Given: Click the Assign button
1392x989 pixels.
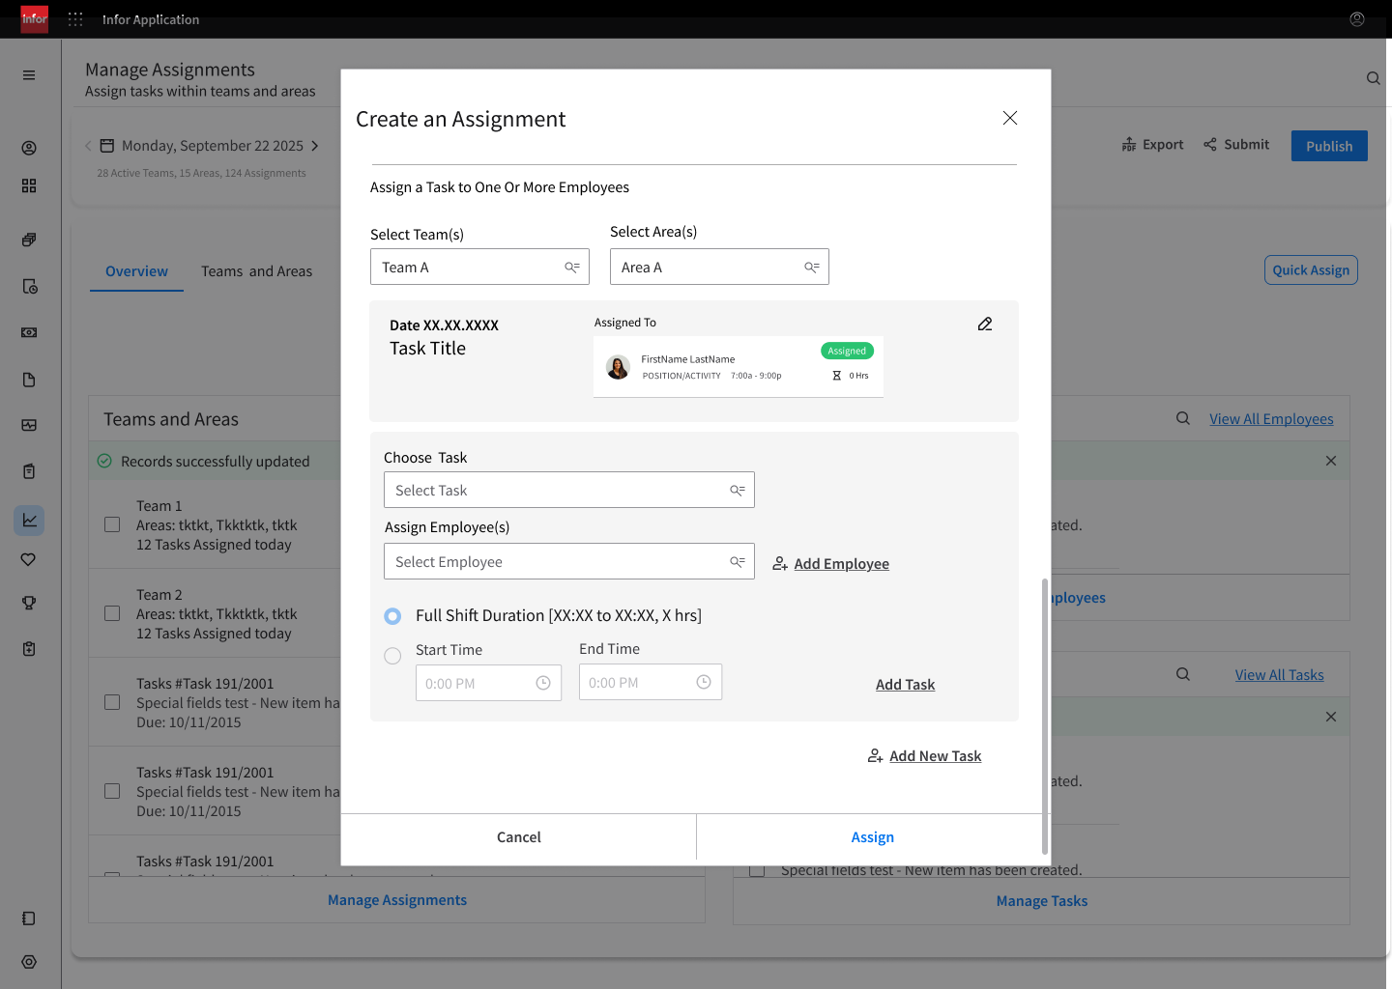Looking at the screenshot, I should 872,837.
